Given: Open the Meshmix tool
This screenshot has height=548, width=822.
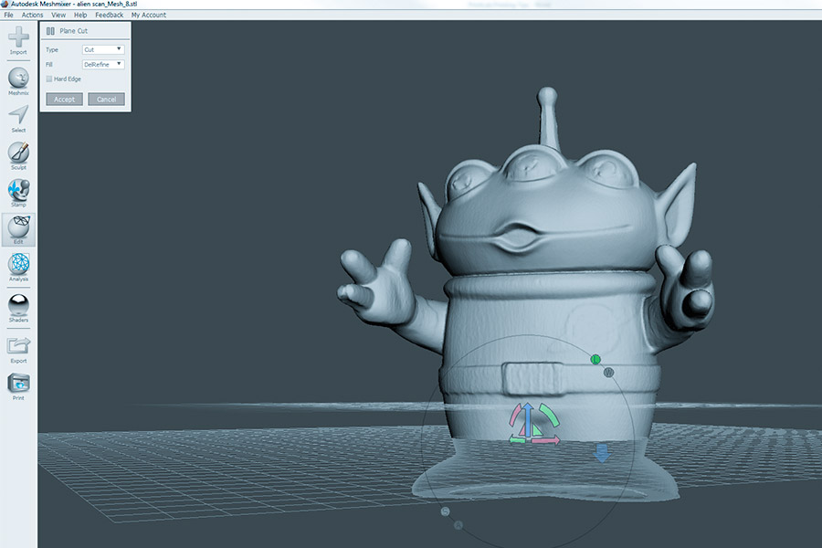Looking at the screenshot, I should [18, 79].
